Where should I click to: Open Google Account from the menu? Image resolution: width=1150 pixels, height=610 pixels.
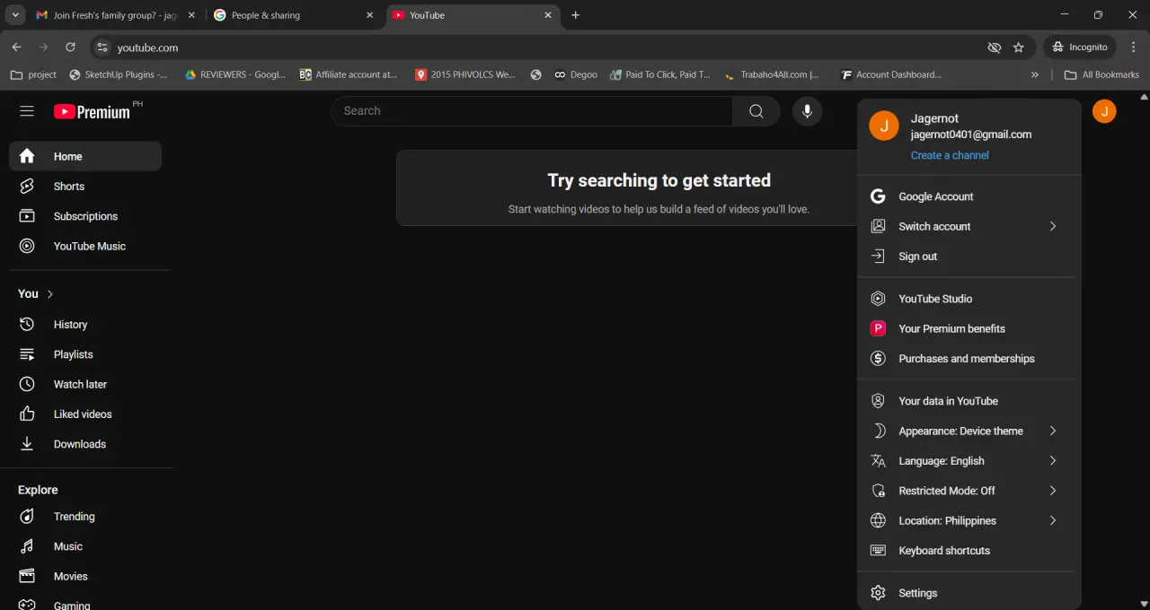coord(969,196)
